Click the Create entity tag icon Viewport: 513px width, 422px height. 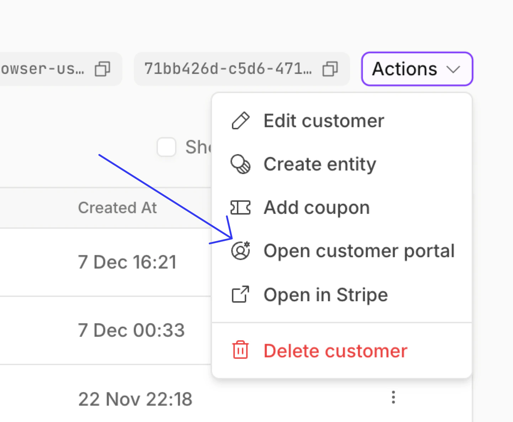(240, 164)
